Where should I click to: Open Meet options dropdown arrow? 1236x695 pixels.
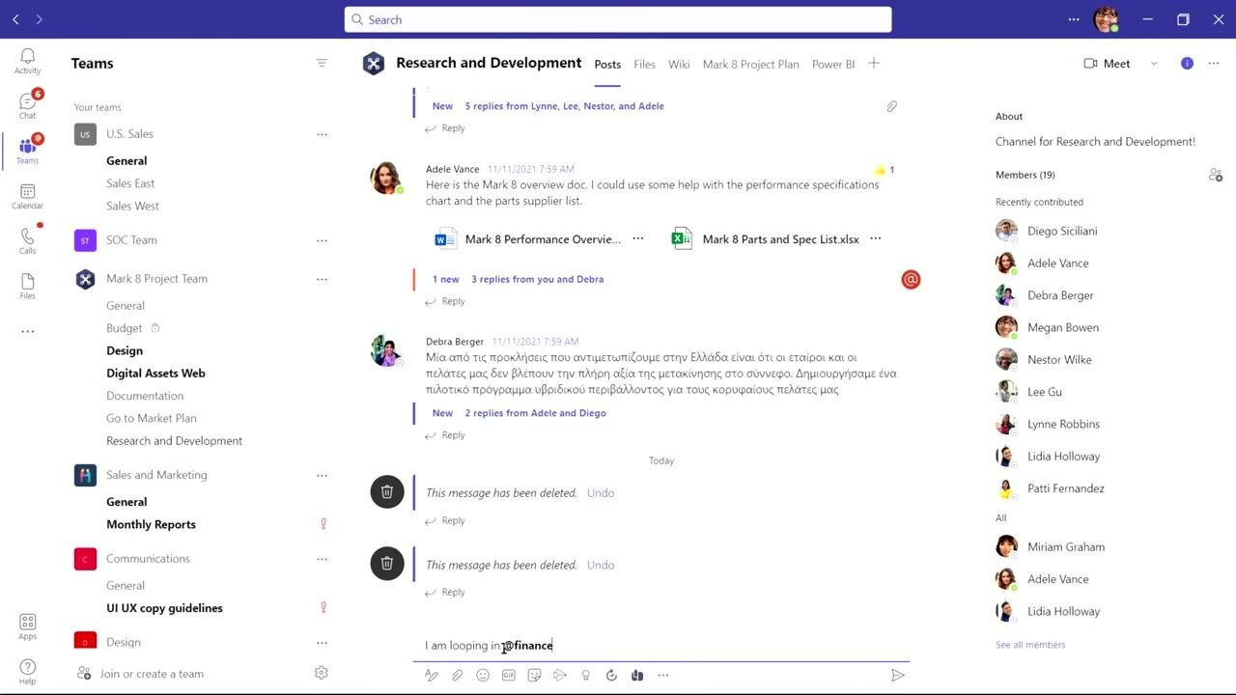1153,64
